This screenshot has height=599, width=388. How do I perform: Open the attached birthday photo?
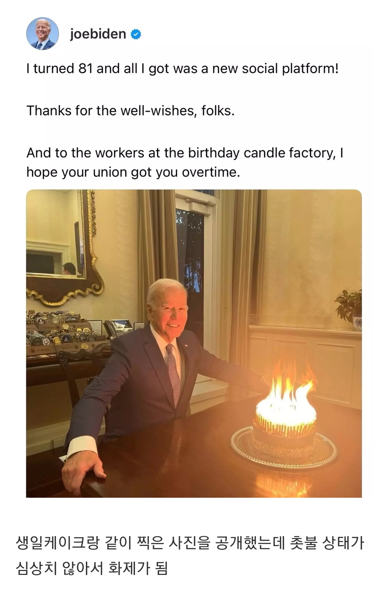click(x=194, y=343)
